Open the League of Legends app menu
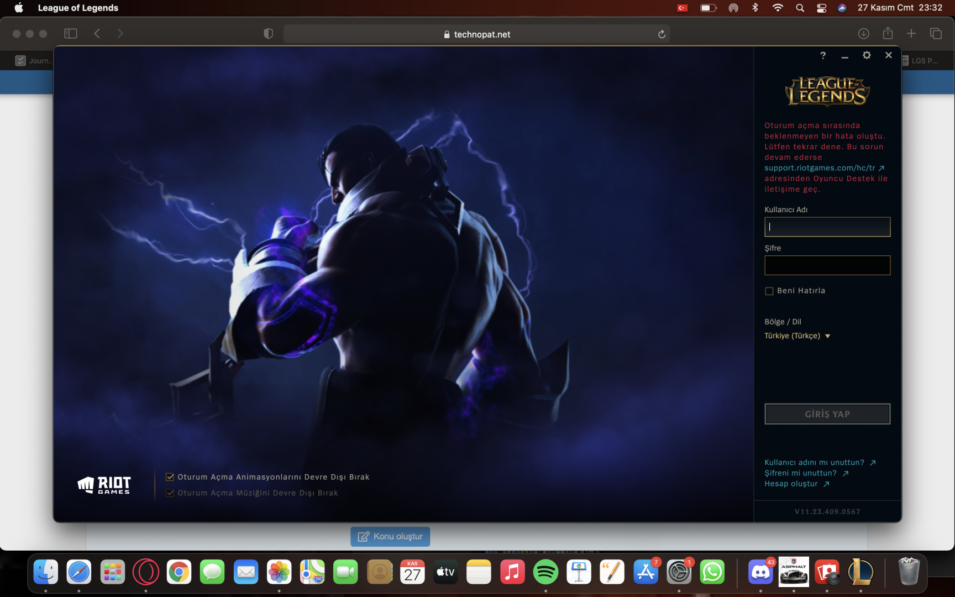Screen dimensions: 955x597 [78, 8]
